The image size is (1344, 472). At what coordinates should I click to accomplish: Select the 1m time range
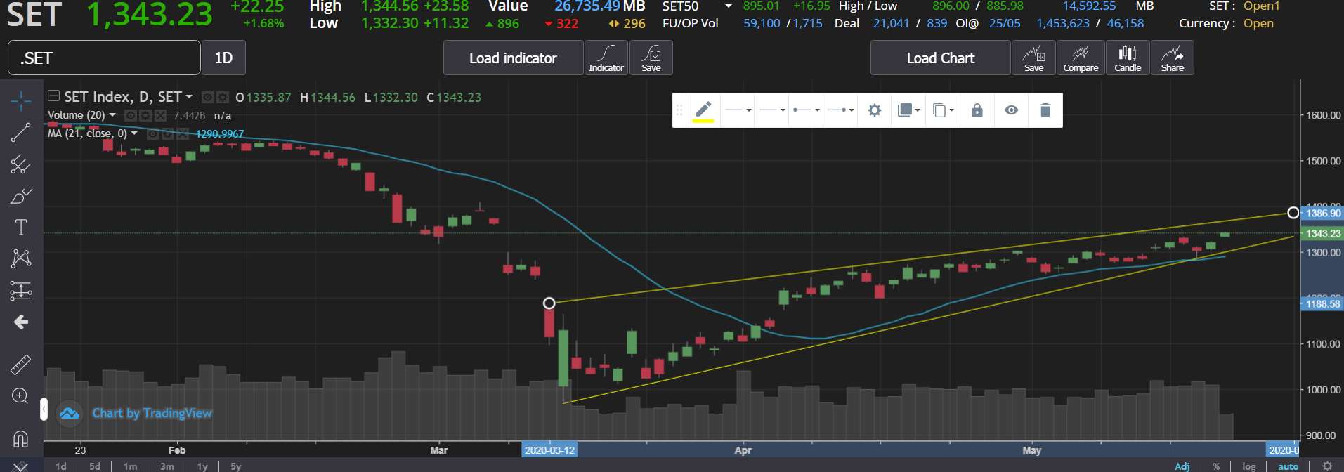(x=131, y=466)
